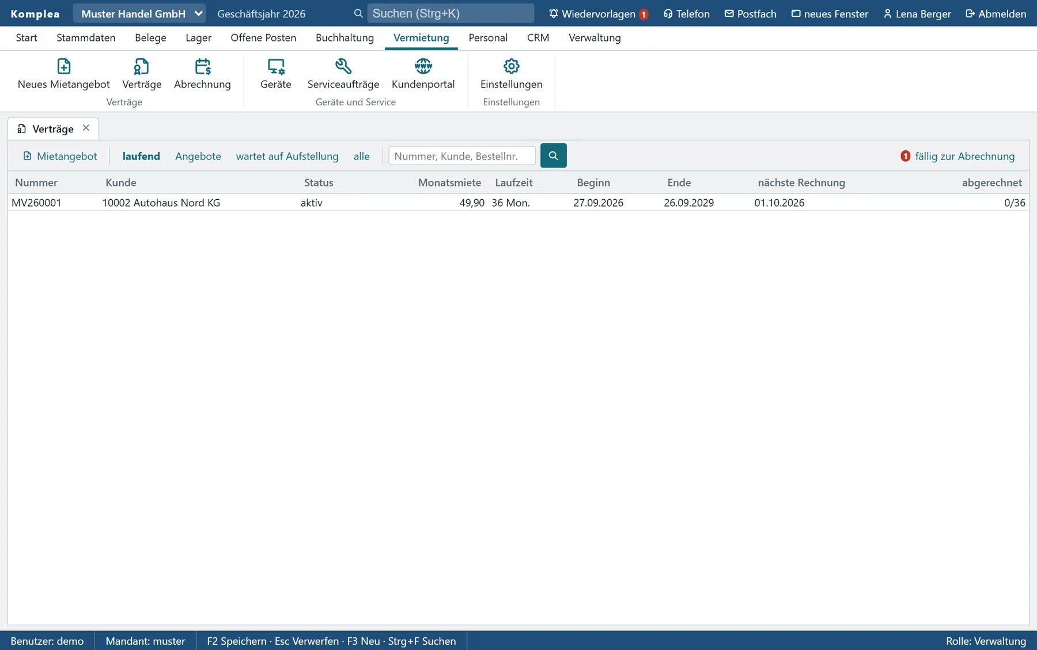1037x650 pixels.
Task: Sort by nächste Rechnung column header
Action: pos(801,183)
